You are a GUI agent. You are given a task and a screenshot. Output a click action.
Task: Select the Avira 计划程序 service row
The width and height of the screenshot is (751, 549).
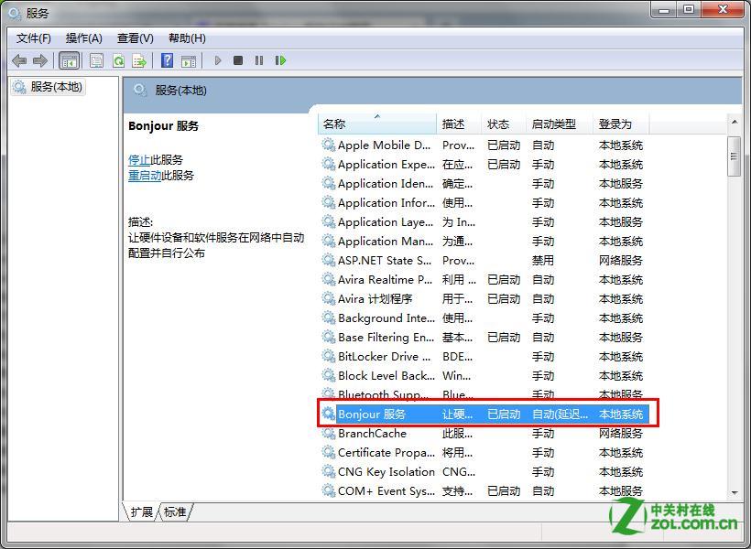[x=484, y=298]
